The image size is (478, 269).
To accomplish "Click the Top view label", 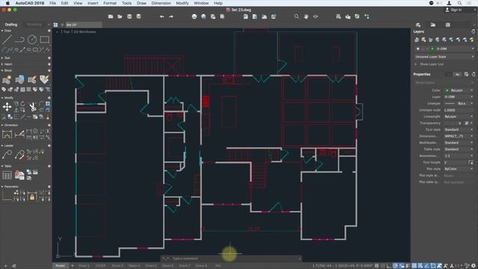I will coord(66,31).
